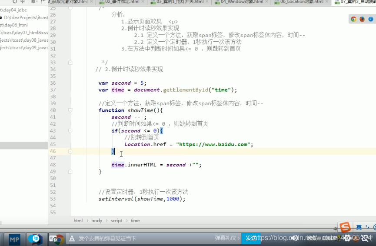The width and height of the screenshot is (376, 246).
Task: Click the comment // 2.倒计时读秒效果实现
Action: (x=129, y=69)
